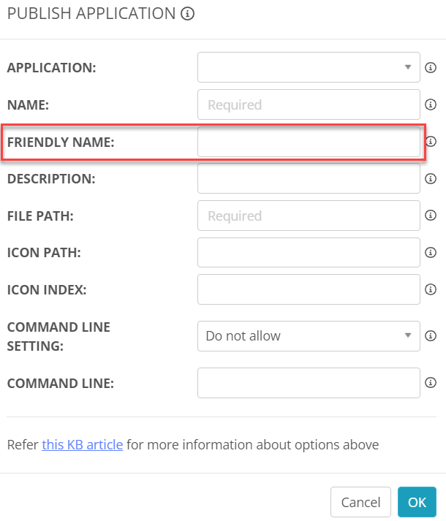
Task: Click into the File Path field
Action: 309,216
